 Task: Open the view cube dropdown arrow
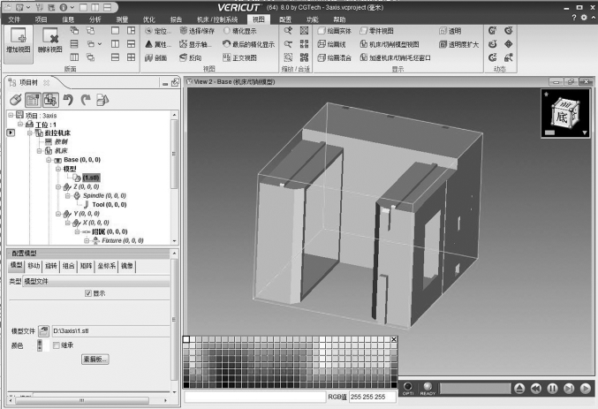click(585, 133)
